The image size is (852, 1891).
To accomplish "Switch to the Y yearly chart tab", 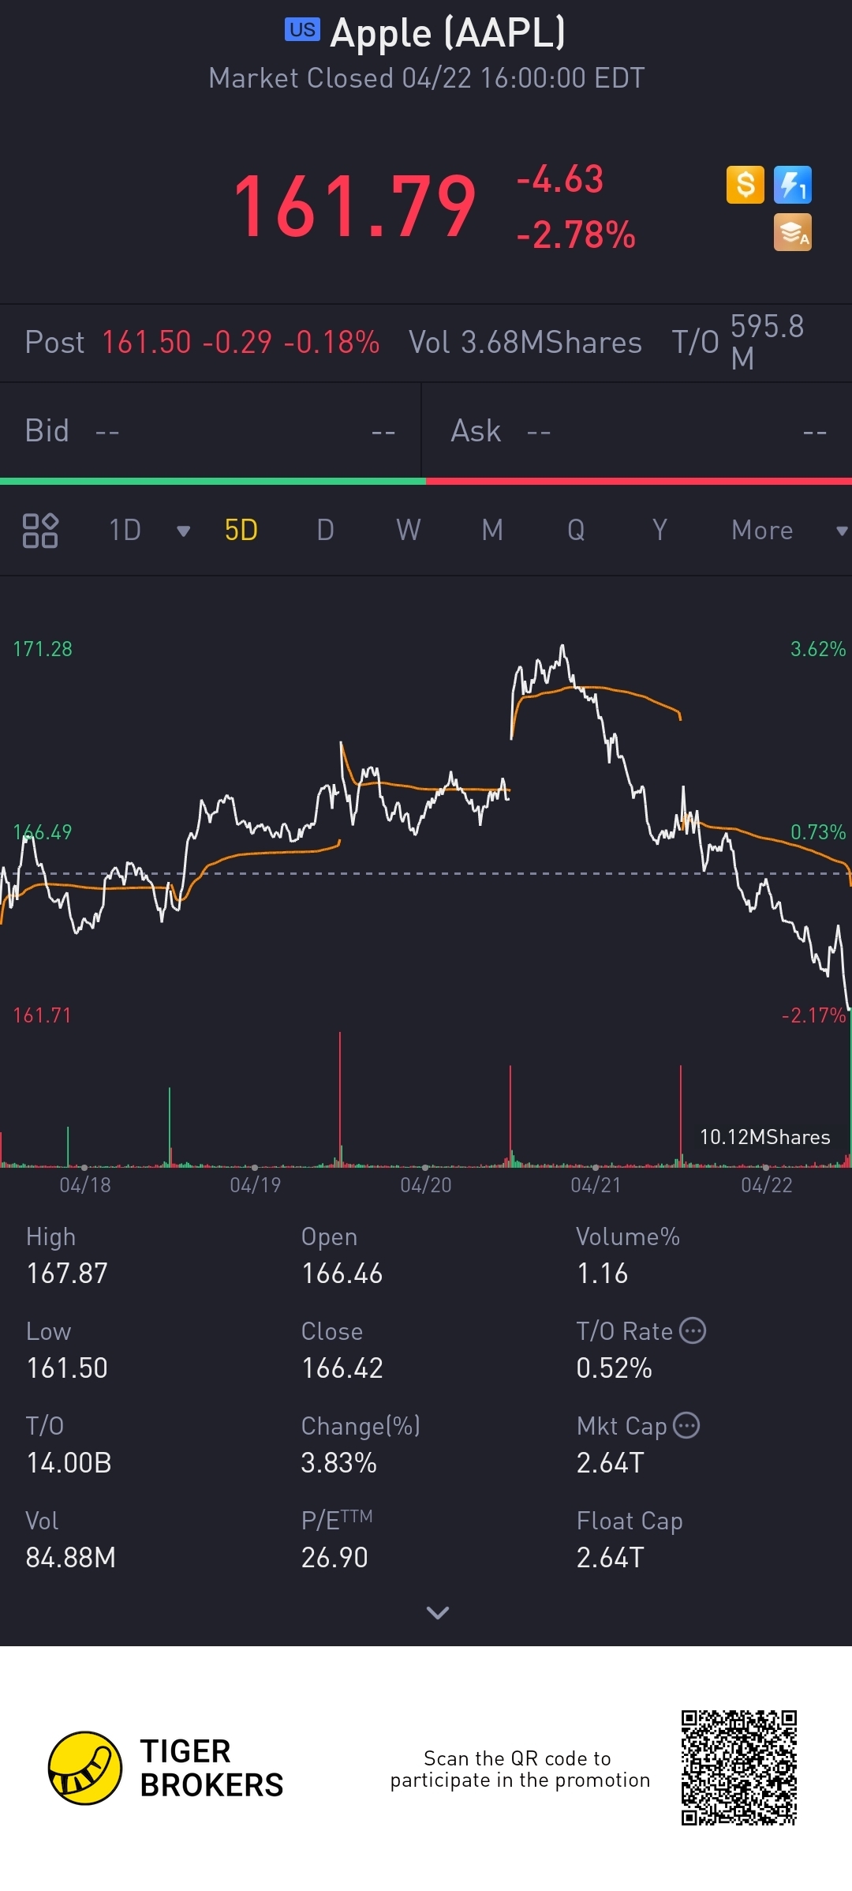I will (x=660, y=530).
